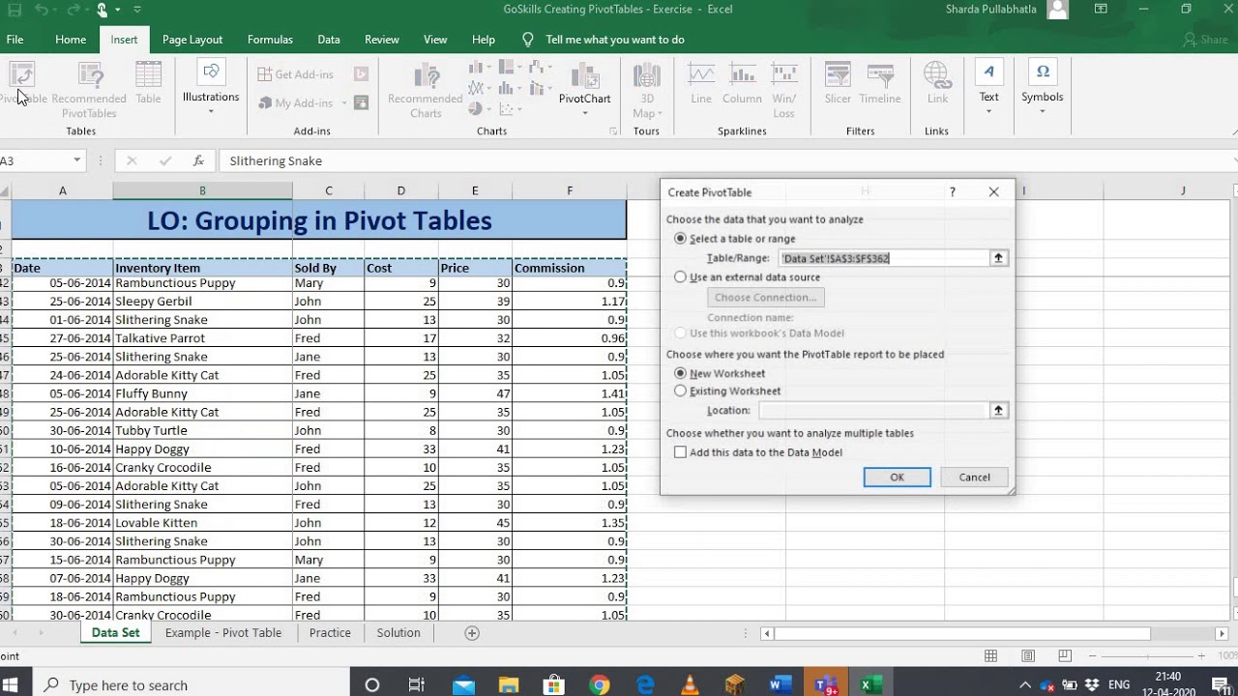
Task: Click Recommended Charts icon
Action: 426,91
